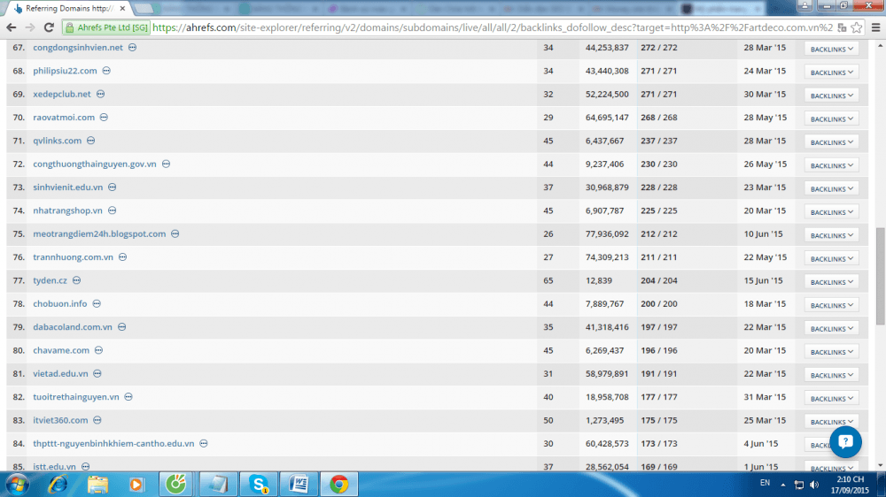This screenshot has width=886, height=497.
Task: Open Microsoft Word from taskbar
Action: click(299, 484)
